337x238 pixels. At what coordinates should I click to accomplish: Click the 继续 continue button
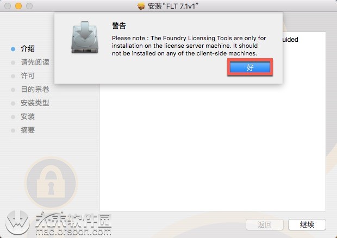click(307, 224)
